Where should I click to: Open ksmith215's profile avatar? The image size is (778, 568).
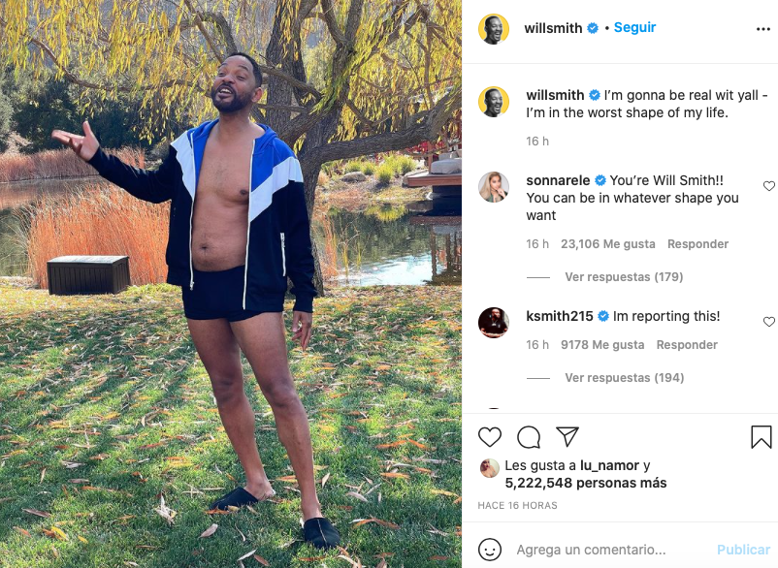(x=494, y=323)
